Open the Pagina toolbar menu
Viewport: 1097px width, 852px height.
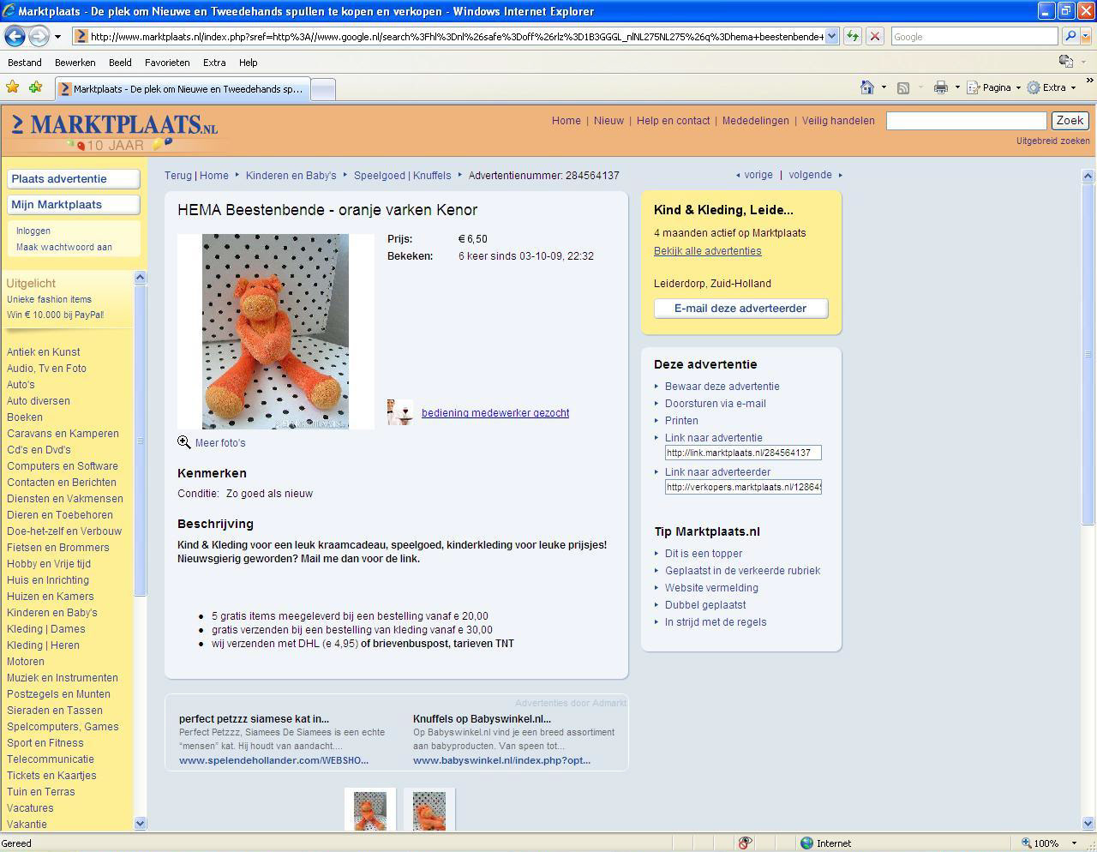coord(994,87)
